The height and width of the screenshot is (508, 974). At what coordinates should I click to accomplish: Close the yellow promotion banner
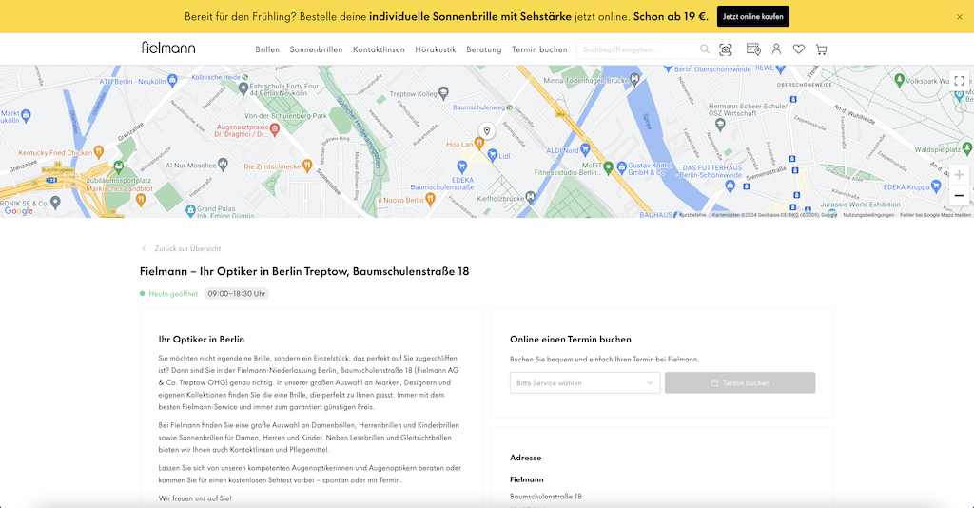[960, 17]
